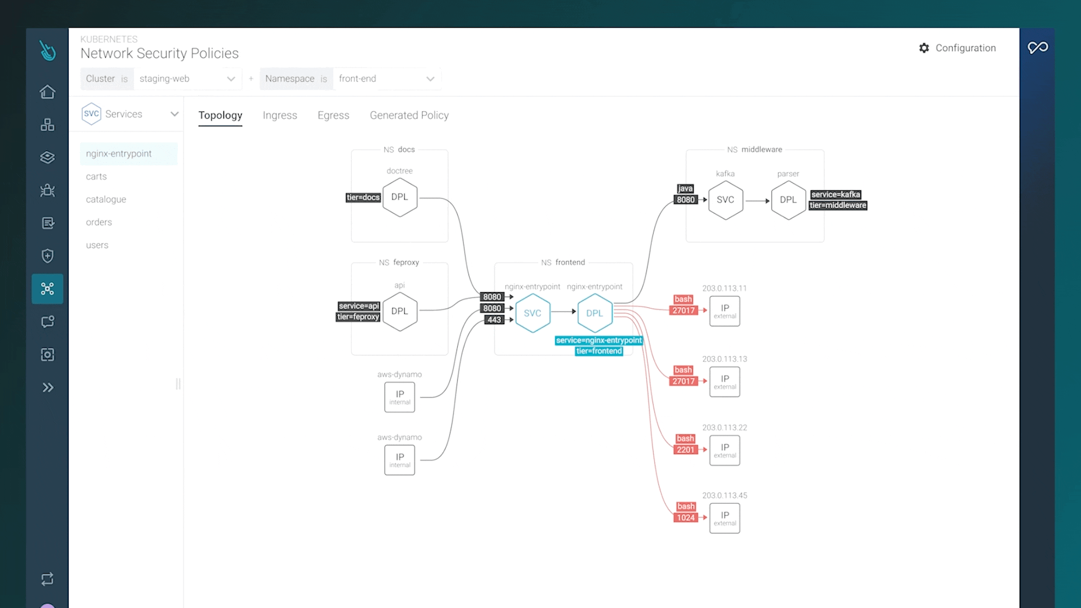Click the kafka SVC hexagon node
The width and height of the screenshot is (1081, 608).
pos(725,200)
